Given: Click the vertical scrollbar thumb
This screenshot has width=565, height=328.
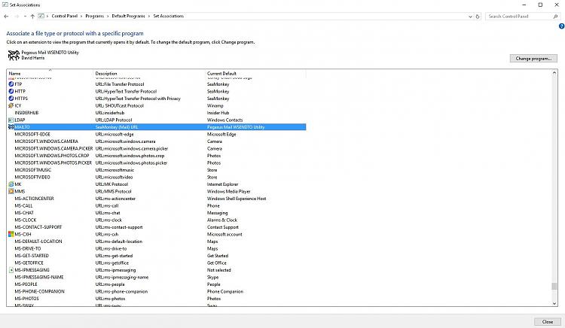Looking at the screenshot, I should tap(554, 287).
